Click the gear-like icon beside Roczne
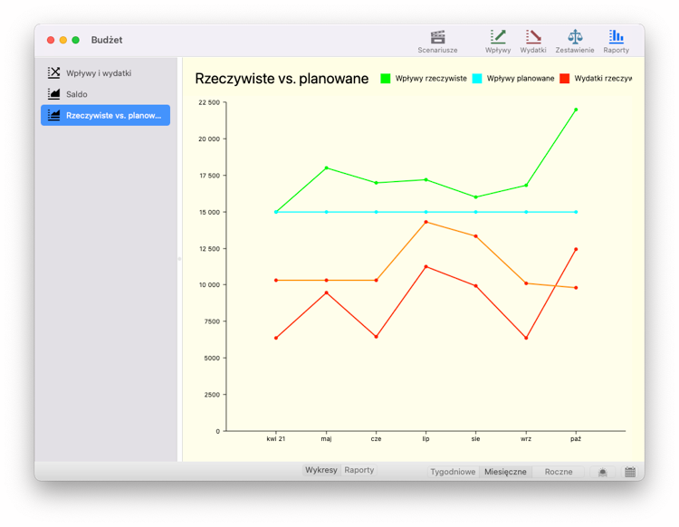 point(602,472)
